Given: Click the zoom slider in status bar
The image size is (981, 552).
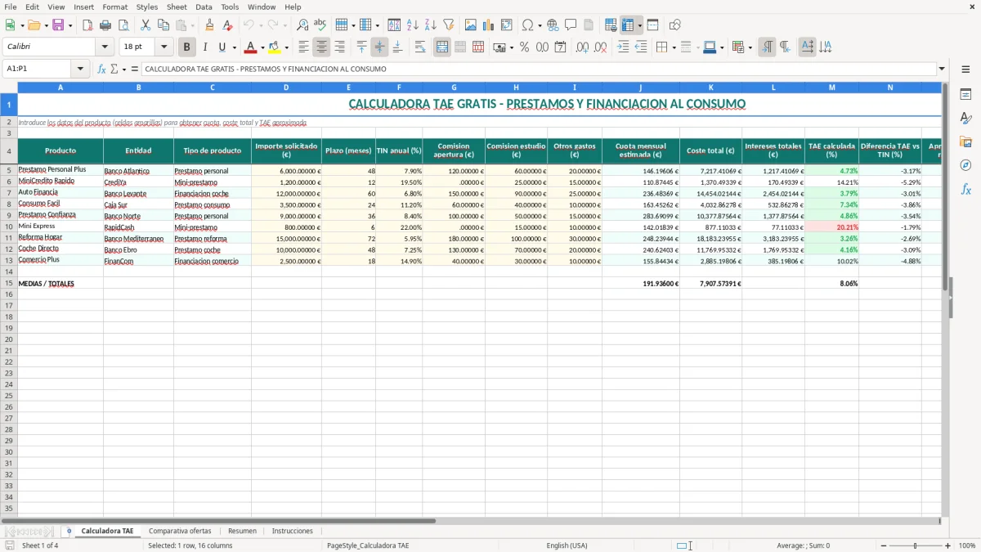Looking at the screenshot, I should click(916, 545).
